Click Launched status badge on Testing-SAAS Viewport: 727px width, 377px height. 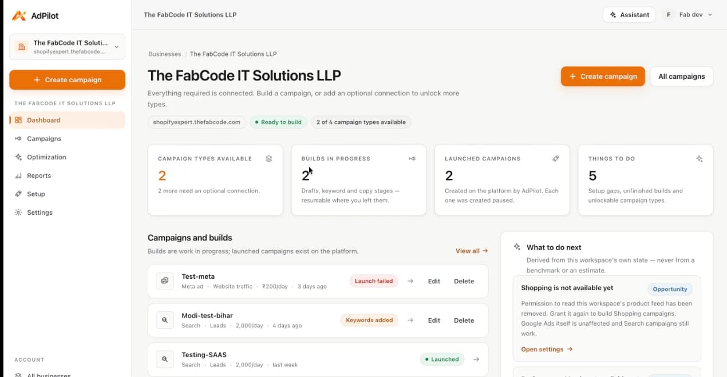coord(442,359)
